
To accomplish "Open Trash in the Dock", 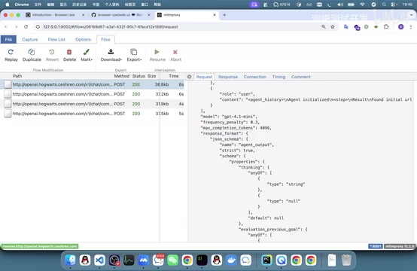I will [x=346, y=260].
